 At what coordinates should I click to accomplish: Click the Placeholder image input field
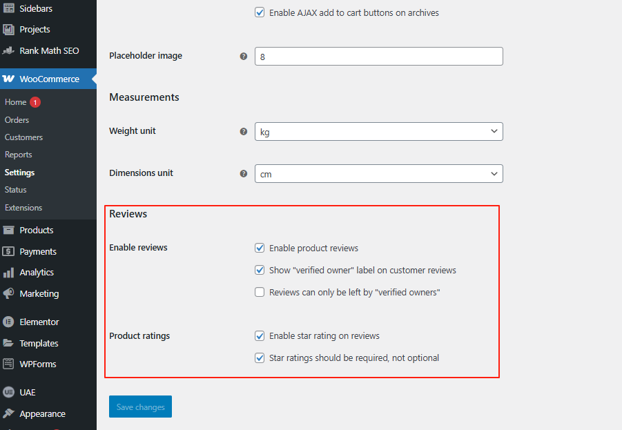pyautogui.click(x=378, y=57)
